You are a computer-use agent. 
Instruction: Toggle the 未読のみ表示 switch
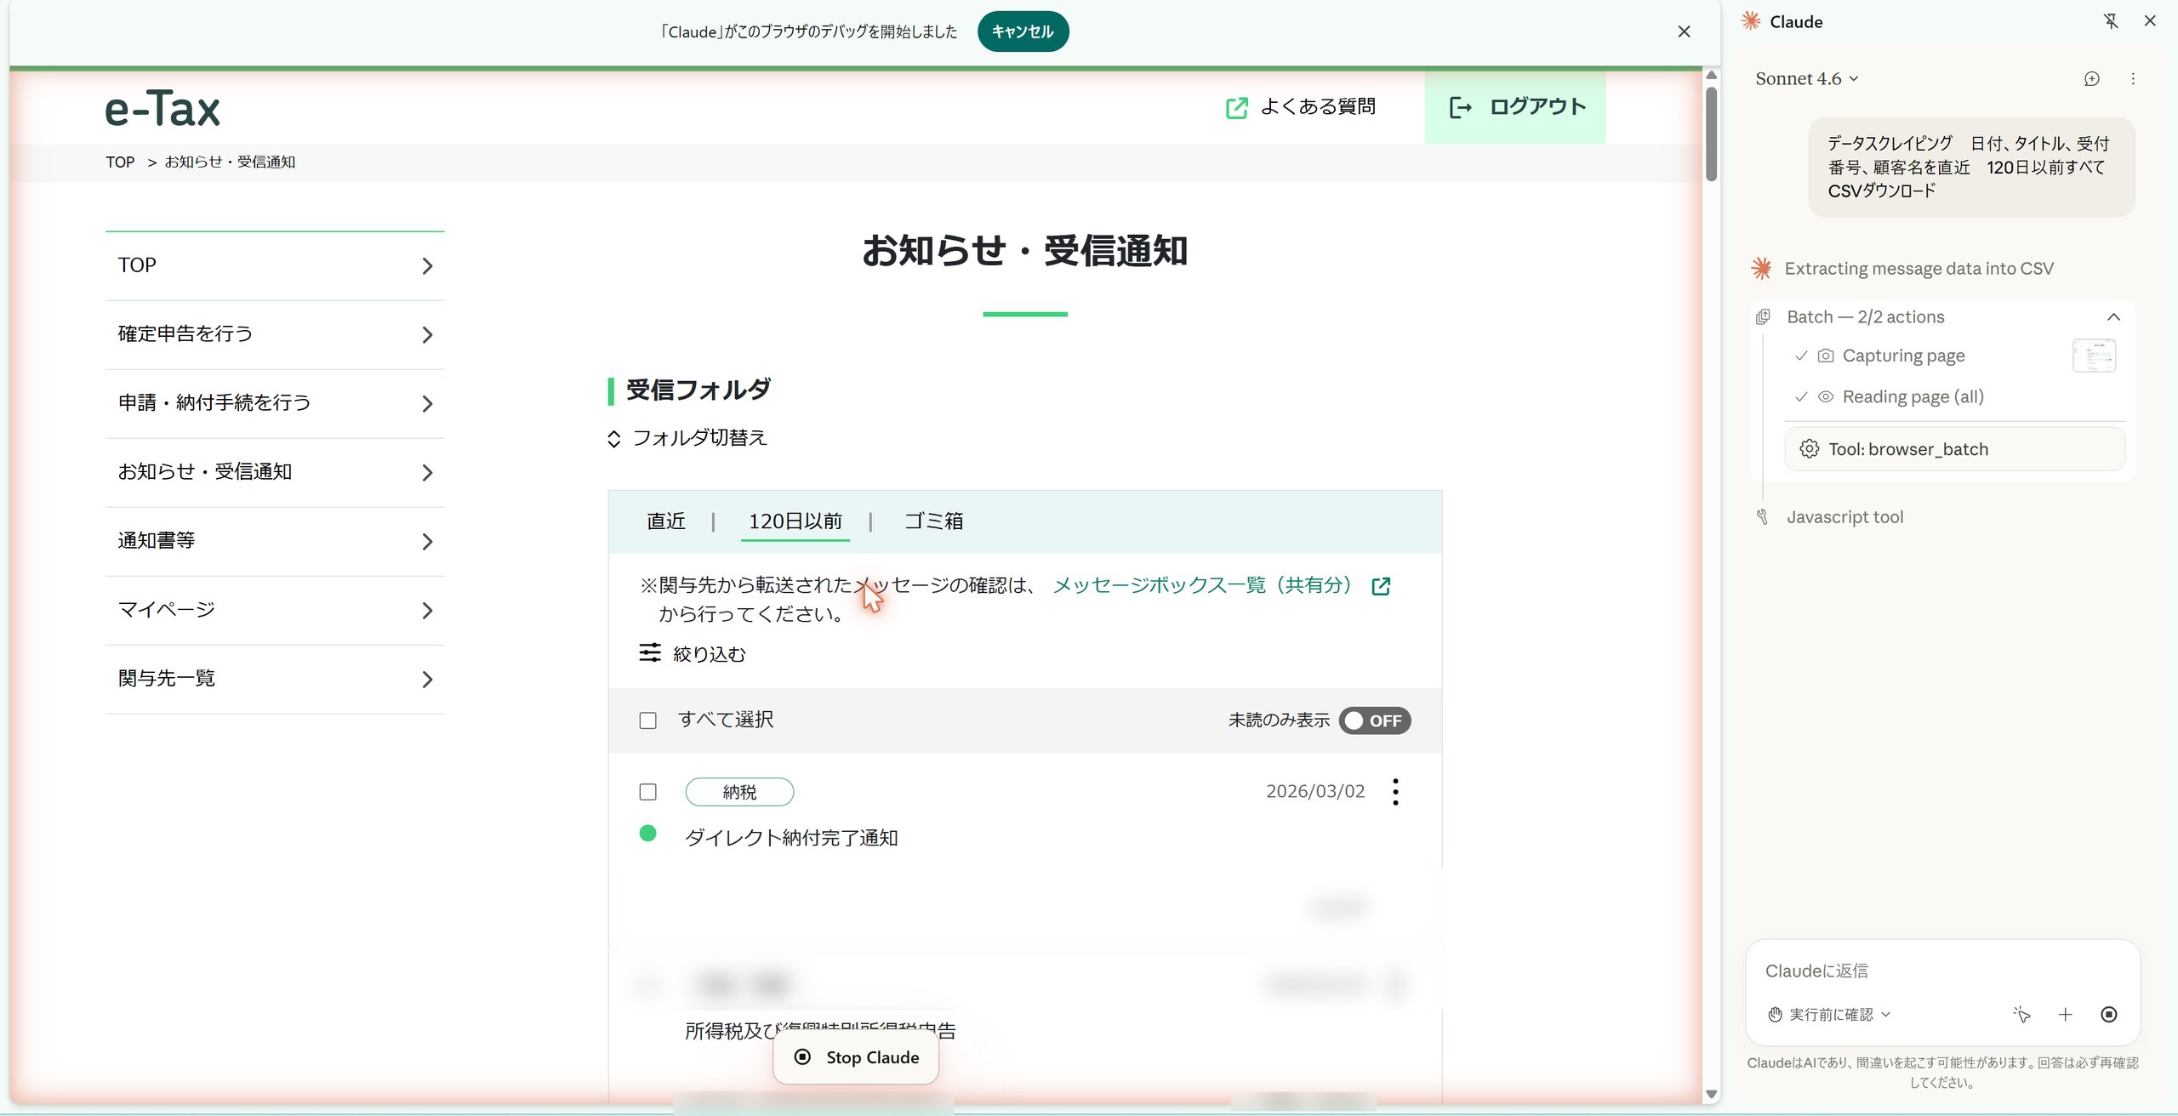coord(1375,720)
